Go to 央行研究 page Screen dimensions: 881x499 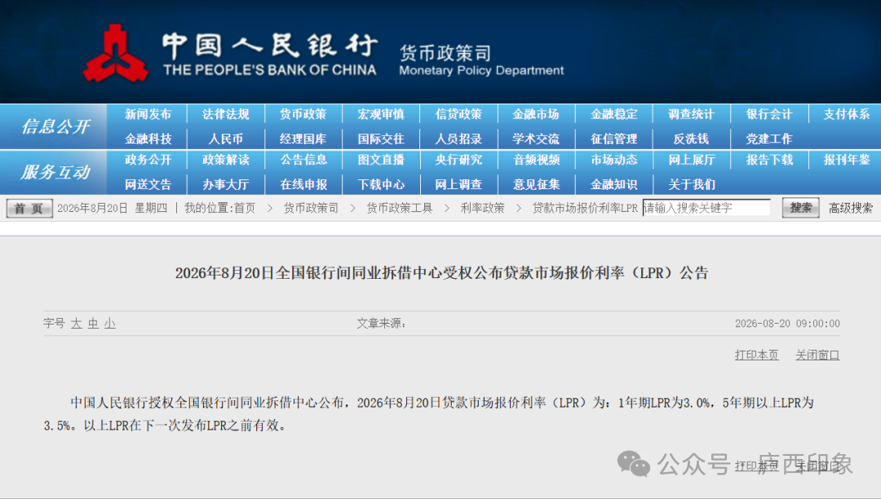tap(458, 160)
